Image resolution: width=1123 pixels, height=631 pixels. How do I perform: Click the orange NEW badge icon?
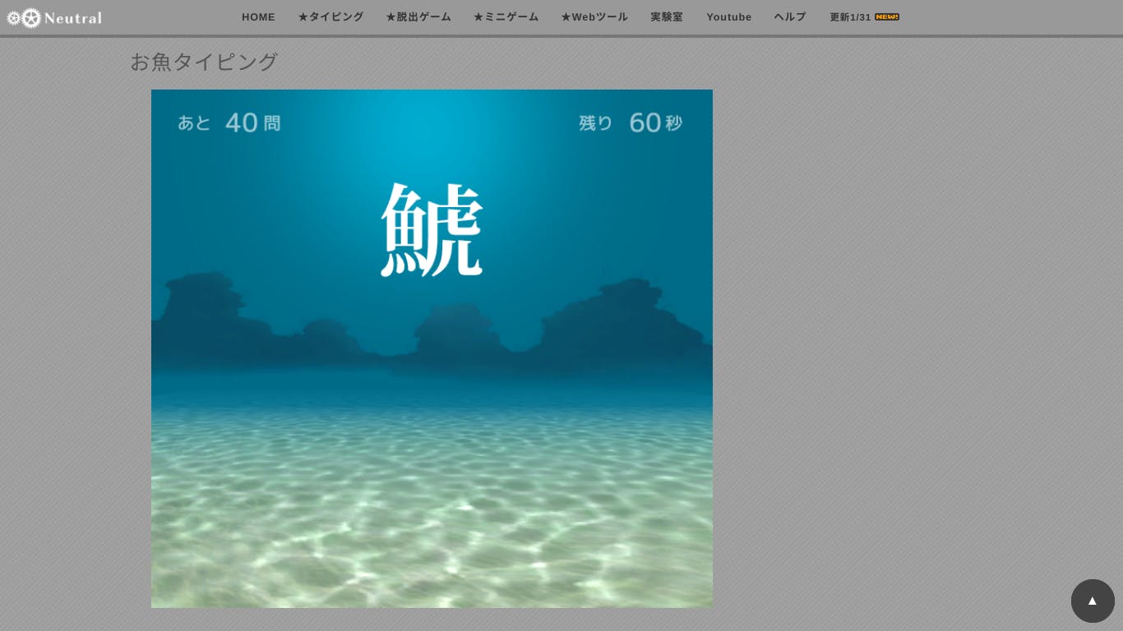(887, 17)
